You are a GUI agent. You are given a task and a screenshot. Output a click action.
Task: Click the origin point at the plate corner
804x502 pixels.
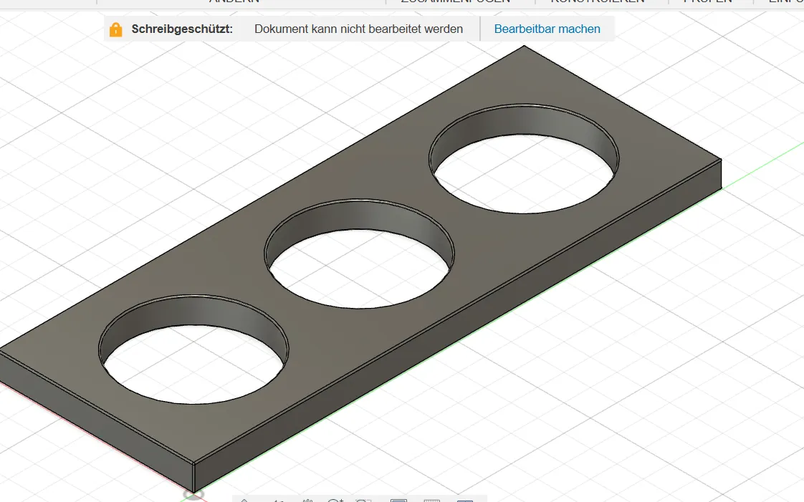click(193, 493)
